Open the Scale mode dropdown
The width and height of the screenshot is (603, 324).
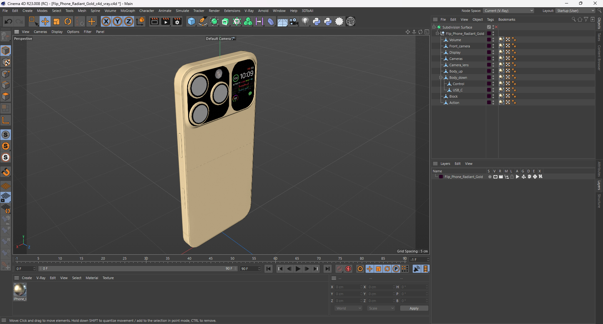pyautogui.click(x=381, y=308)
